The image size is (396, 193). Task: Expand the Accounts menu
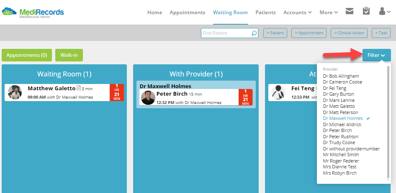tap(298, 13)
